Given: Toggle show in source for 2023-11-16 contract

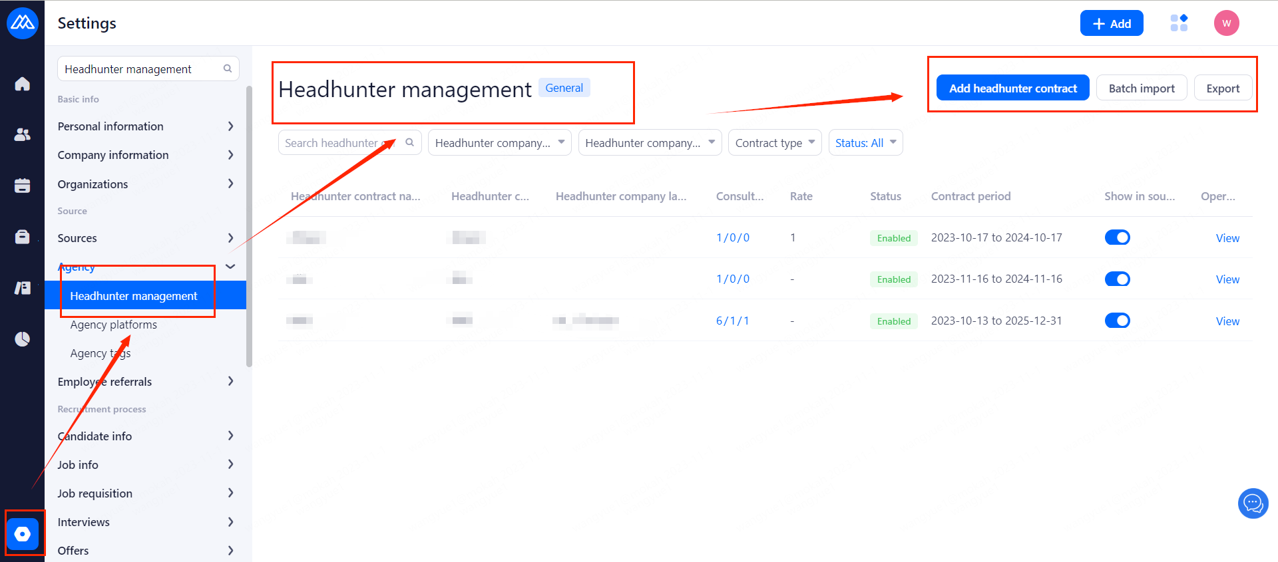Looking at the screenshot, I should 1117,279.
